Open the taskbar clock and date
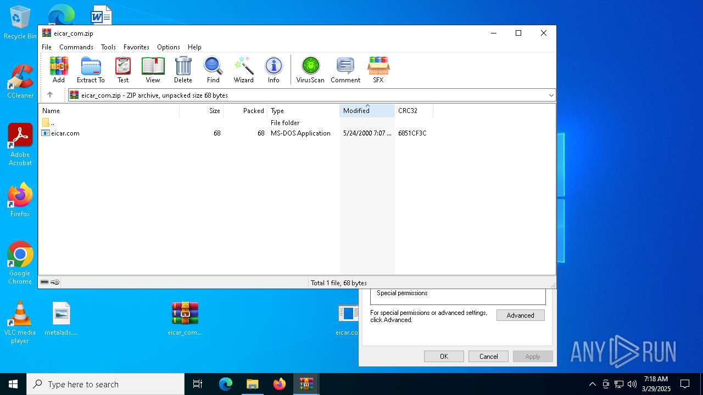 coord(656,384)
